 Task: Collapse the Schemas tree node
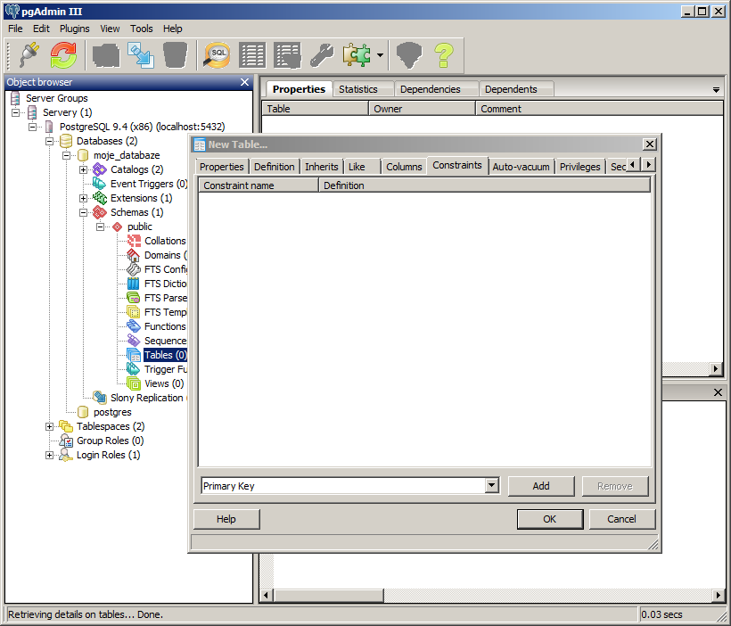point(84,212)
